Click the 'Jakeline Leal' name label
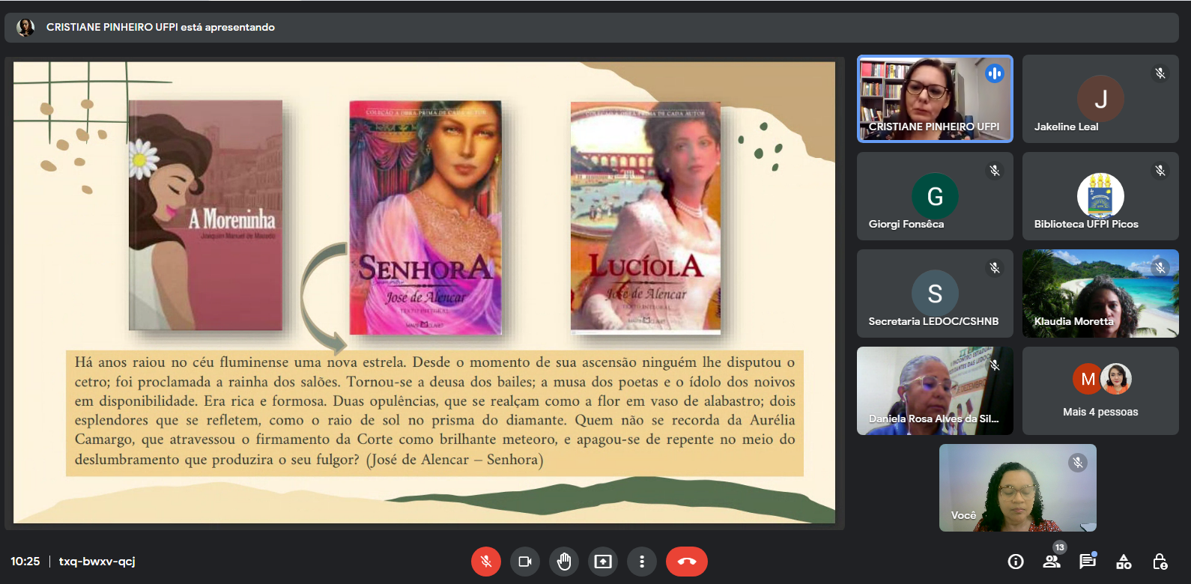Image resolution: width=1191 pixels, height=584 pixels. click(1066, 127)
